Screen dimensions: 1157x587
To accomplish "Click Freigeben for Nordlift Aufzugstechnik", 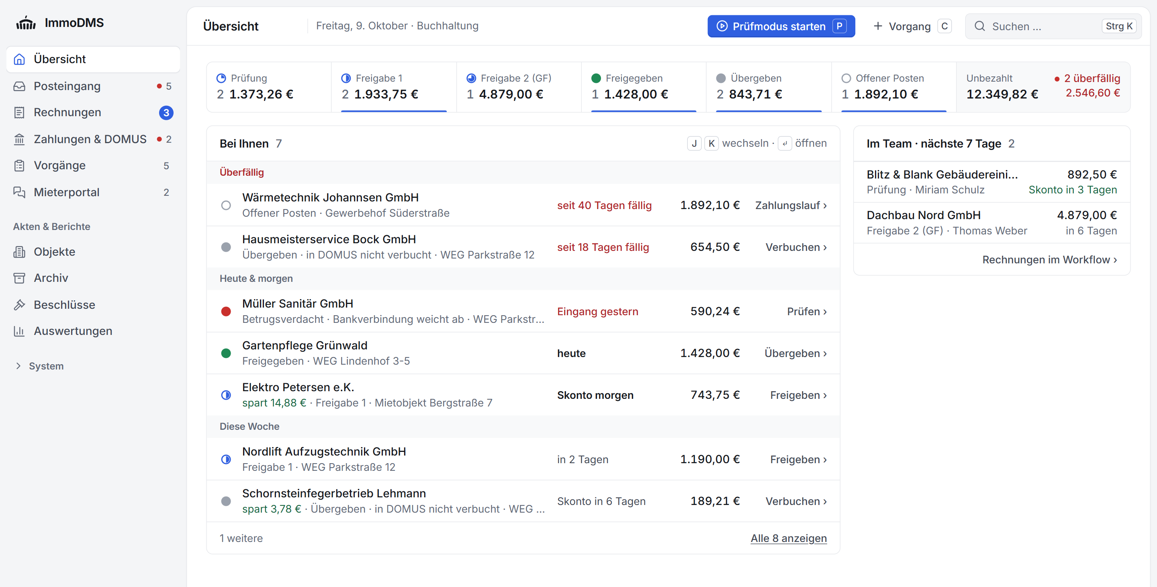I will point(798,460).
